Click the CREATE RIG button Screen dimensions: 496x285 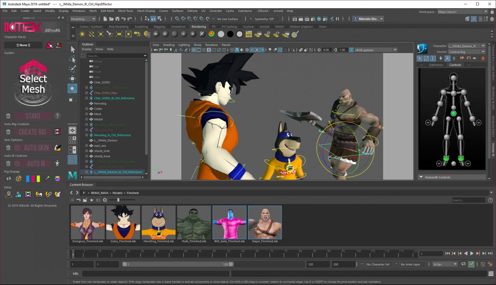(32, 132)
